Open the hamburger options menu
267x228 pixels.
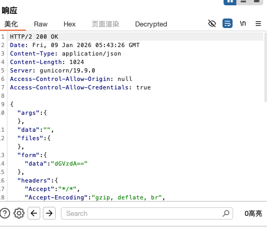click(x=258, y=23)
